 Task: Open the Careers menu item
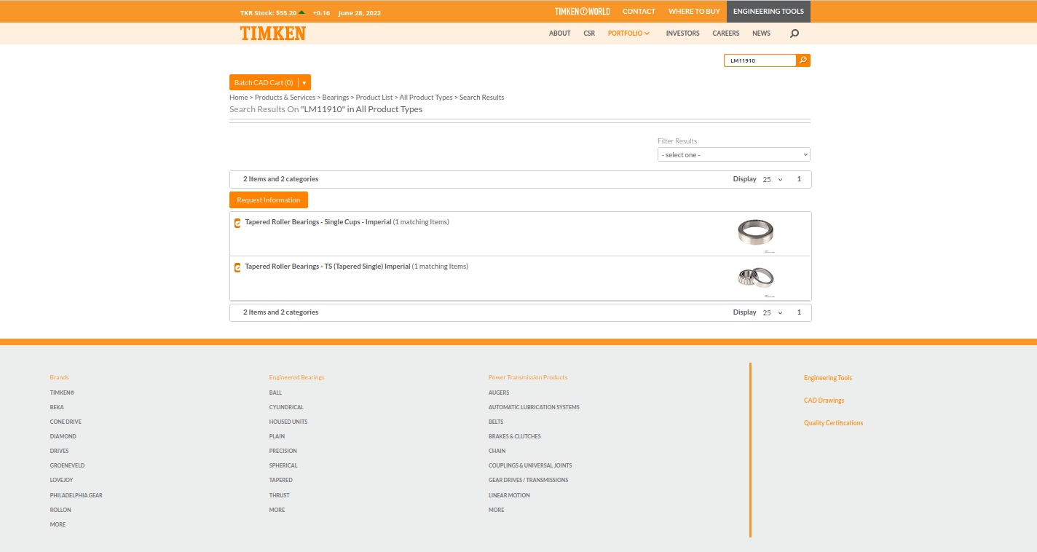pyautogui.click(x=726, y=33)
